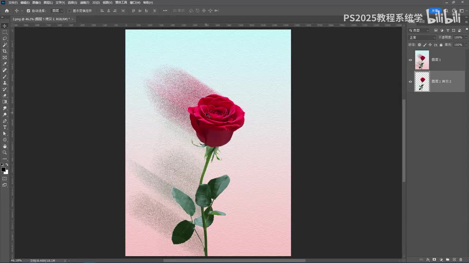
Task: Open the 类型 layer filter dropdown
Action: click(419, 30)
